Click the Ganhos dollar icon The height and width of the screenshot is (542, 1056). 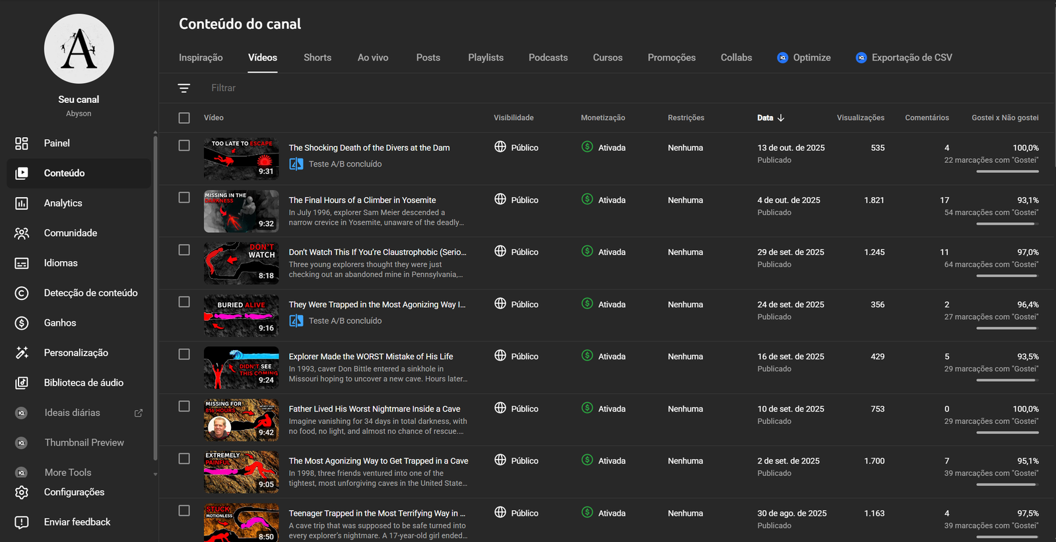22,323
